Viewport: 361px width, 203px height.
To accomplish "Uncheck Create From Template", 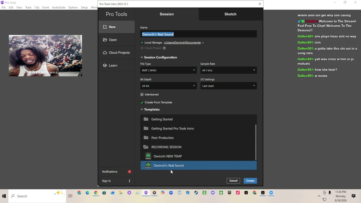I will pyautogui.click(x=142, y=102).
